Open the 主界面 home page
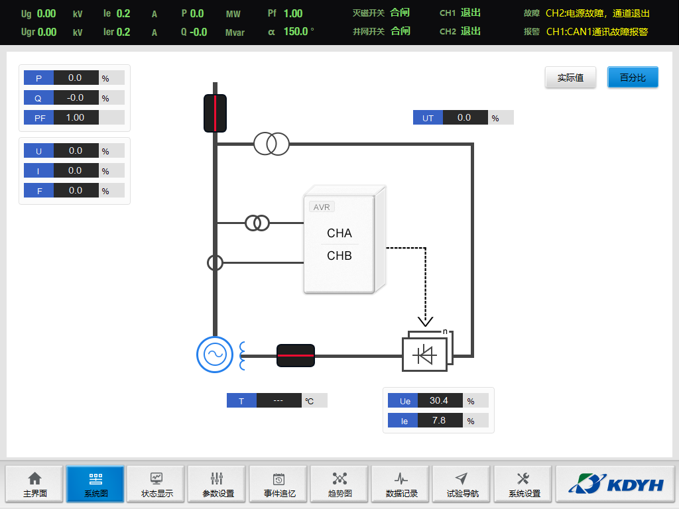This screenshot has width=679, height=509. tap(35, 484)
